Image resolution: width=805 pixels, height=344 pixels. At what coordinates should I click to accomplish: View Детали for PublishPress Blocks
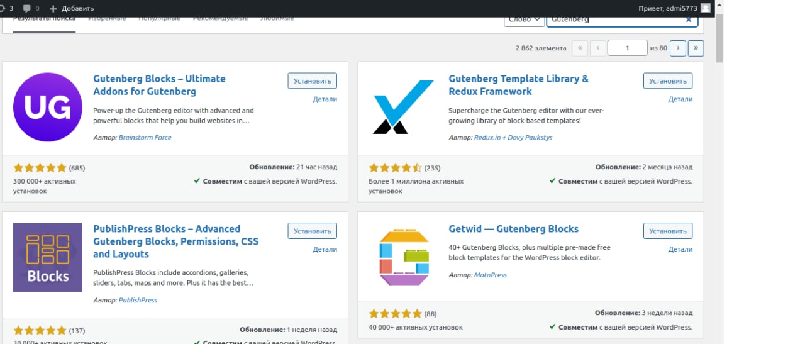tap(325, 249)
